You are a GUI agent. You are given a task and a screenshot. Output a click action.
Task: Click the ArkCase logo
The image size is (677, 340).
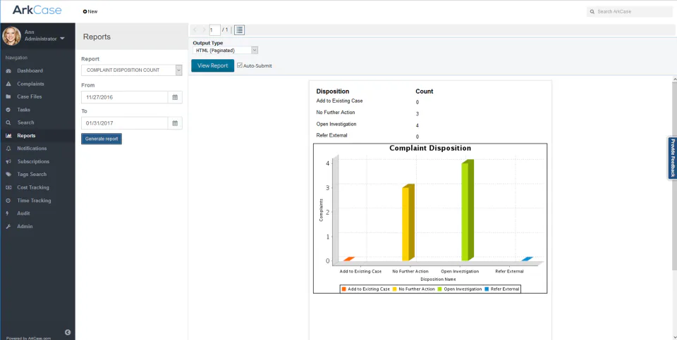[37, 10]
